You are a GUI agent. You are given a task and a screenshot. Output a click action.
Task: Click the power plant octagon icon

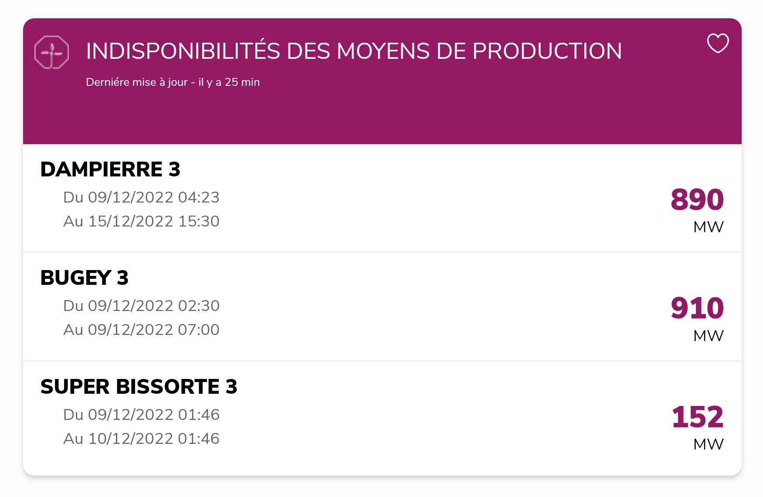tap(51, 52)
